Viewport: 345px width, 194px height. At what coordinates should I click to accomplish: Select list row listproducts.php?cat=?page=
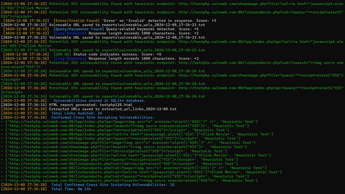click(x=134, y=168)
